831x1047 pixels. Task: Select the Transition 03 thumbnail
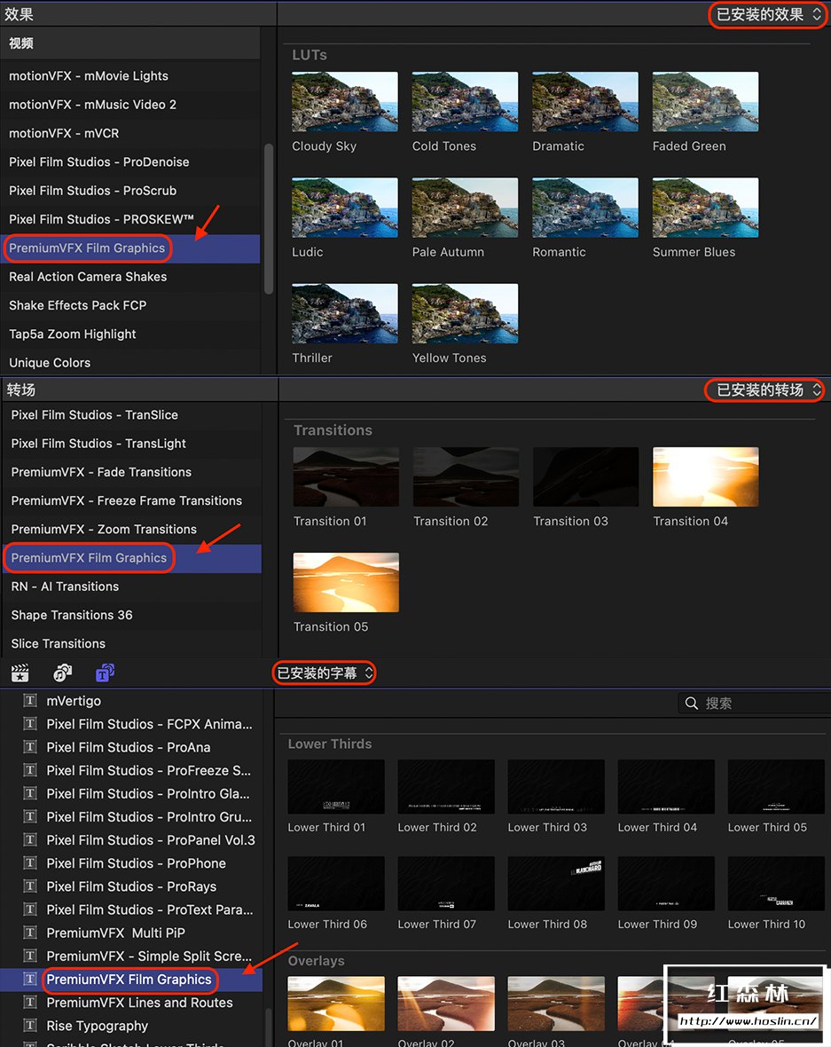pos(586,476)
